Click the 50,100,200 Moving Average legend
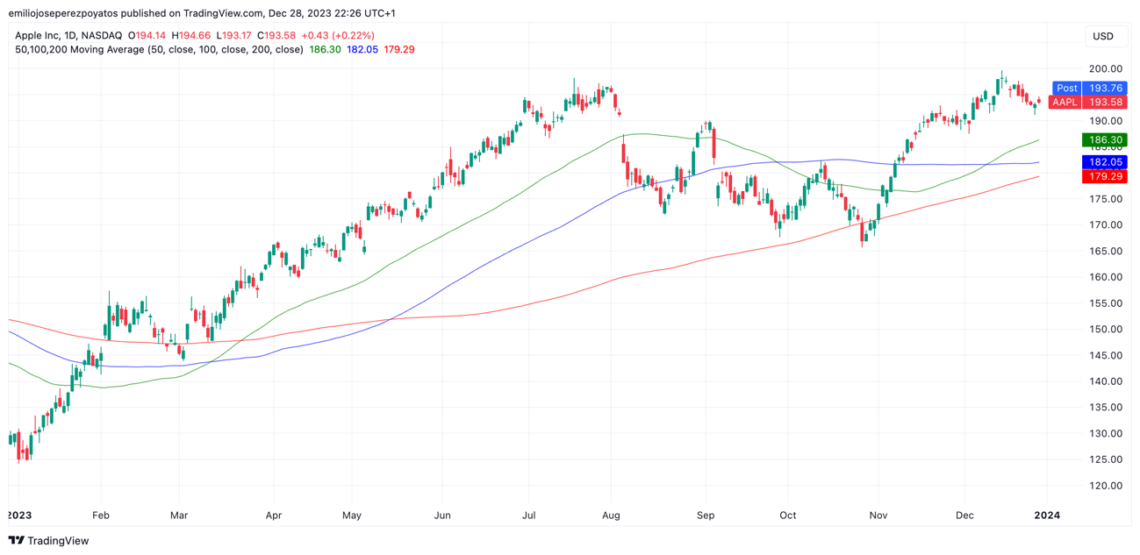1140x555 pixels. tap(159, 50)
